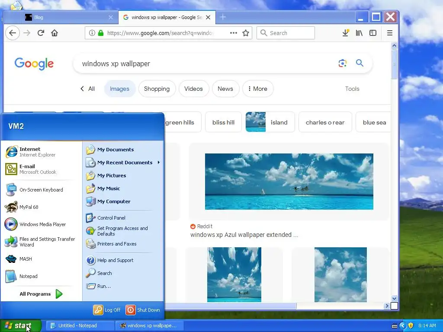Open page actions three-dots menu
The height and width of the screenshot is (332, 443).
coord(233,33)
